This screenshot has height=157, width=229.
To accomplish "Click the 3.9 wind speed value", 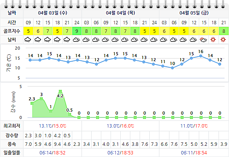I will click(x=224, y=144).
